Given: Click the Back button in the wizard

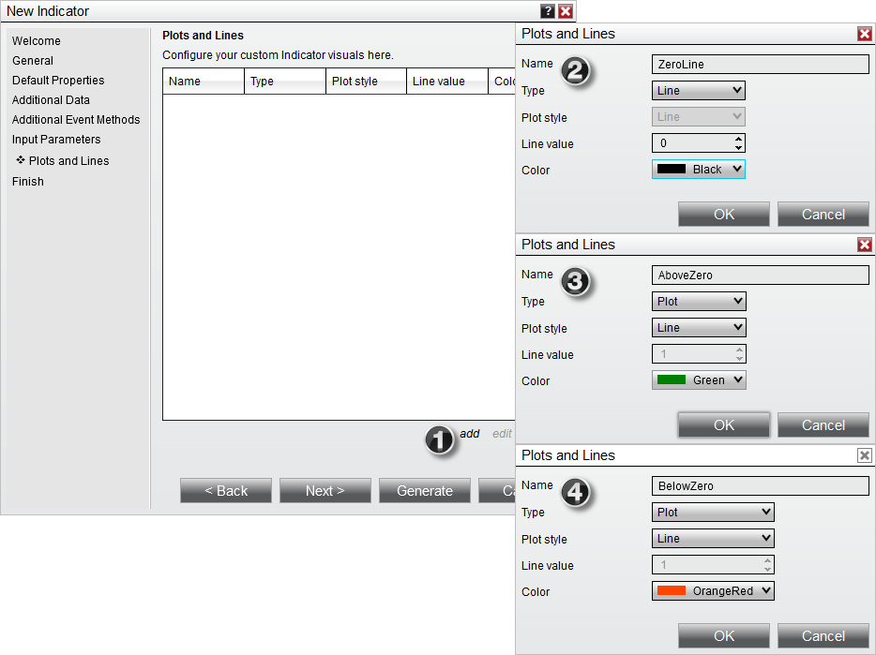Looking at the screenshot, I should (225, 490).
